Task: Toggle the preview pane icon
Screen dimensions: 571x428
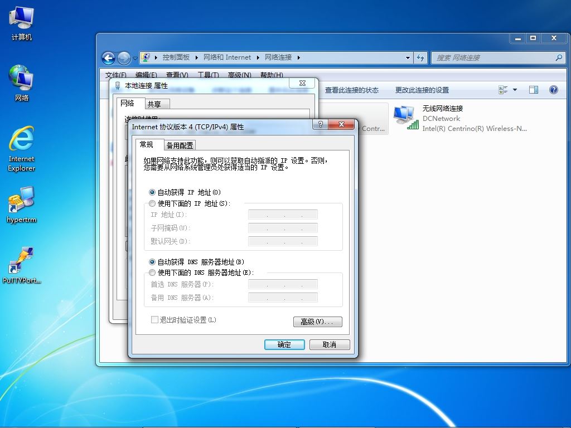Action: tap(534, 90)
